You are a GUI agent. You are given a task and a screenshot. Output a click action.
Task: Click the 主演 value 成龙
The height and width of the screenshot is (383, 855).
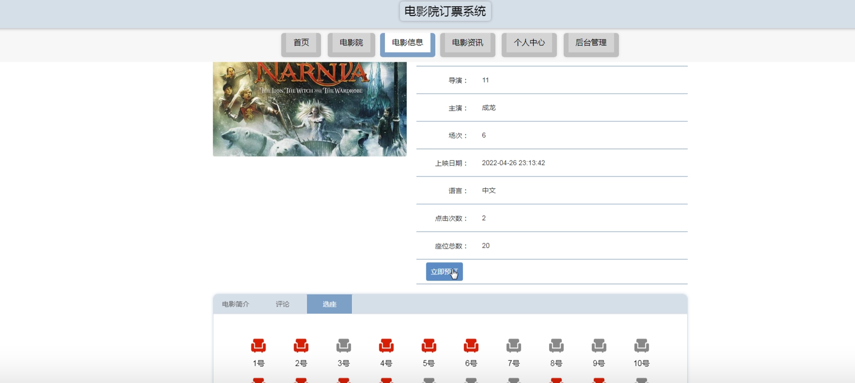tap(489, 108)
